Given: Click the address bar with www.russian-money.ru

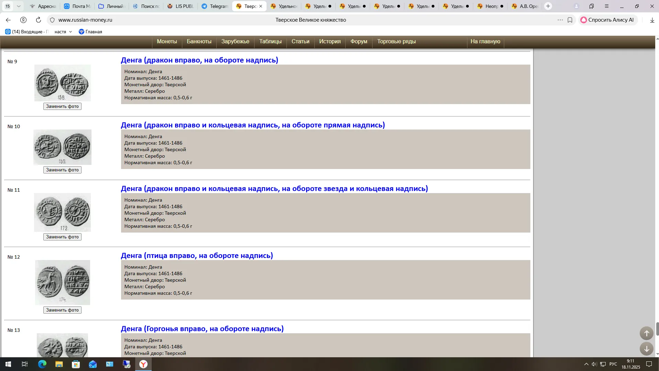Looking at the screenshot, I should tap(85, 20).
